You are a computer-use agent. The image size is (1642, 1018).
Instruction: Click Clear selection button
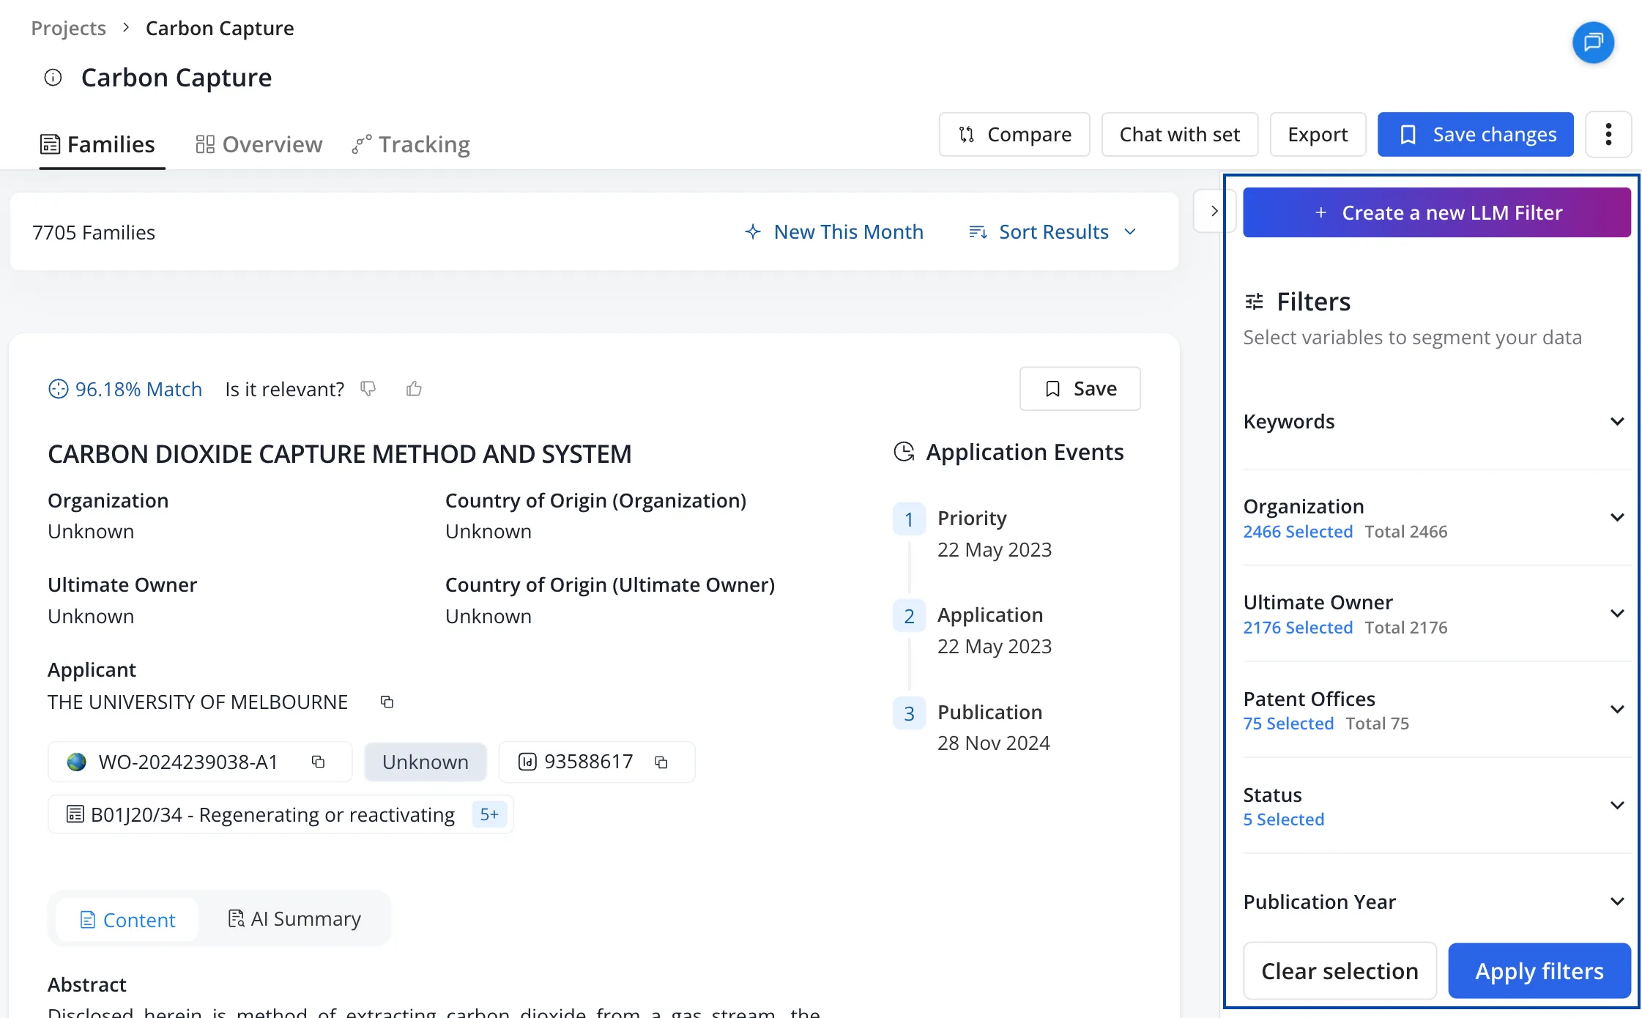(x=1340, y=971)
